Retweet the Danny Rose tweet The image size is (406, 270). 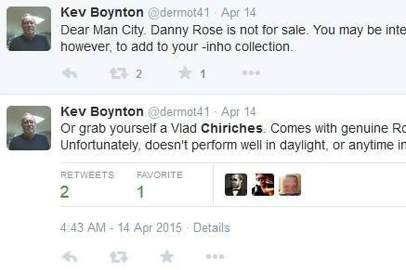119,73
